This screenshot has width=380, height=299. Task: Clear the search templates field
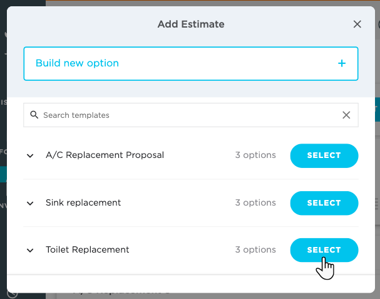pos(346,115)
